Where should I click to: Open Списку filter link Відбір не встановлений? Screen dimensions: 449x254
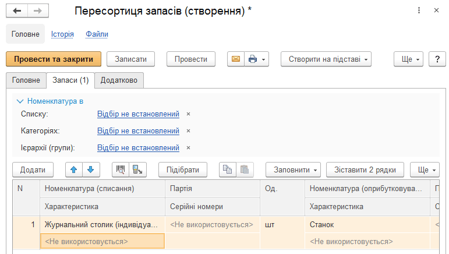click(x=138, y=114)
